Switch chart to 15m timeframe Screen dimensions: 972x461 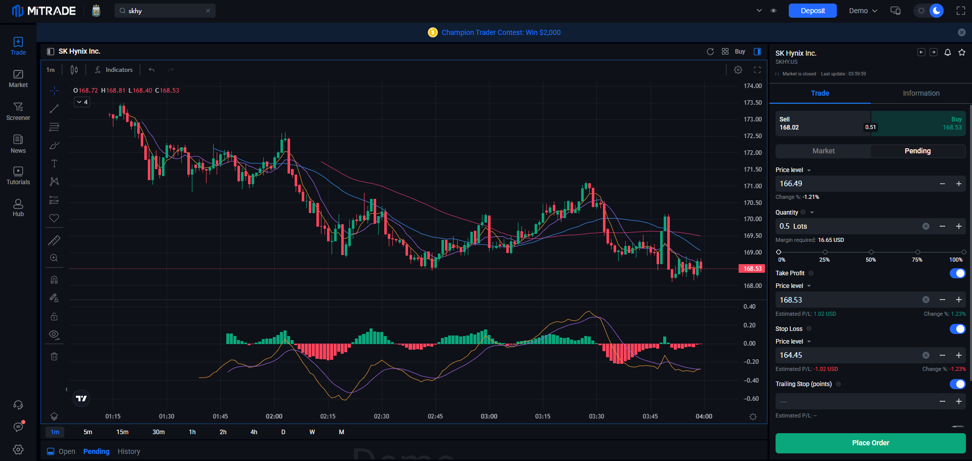[x=123, y=432]
